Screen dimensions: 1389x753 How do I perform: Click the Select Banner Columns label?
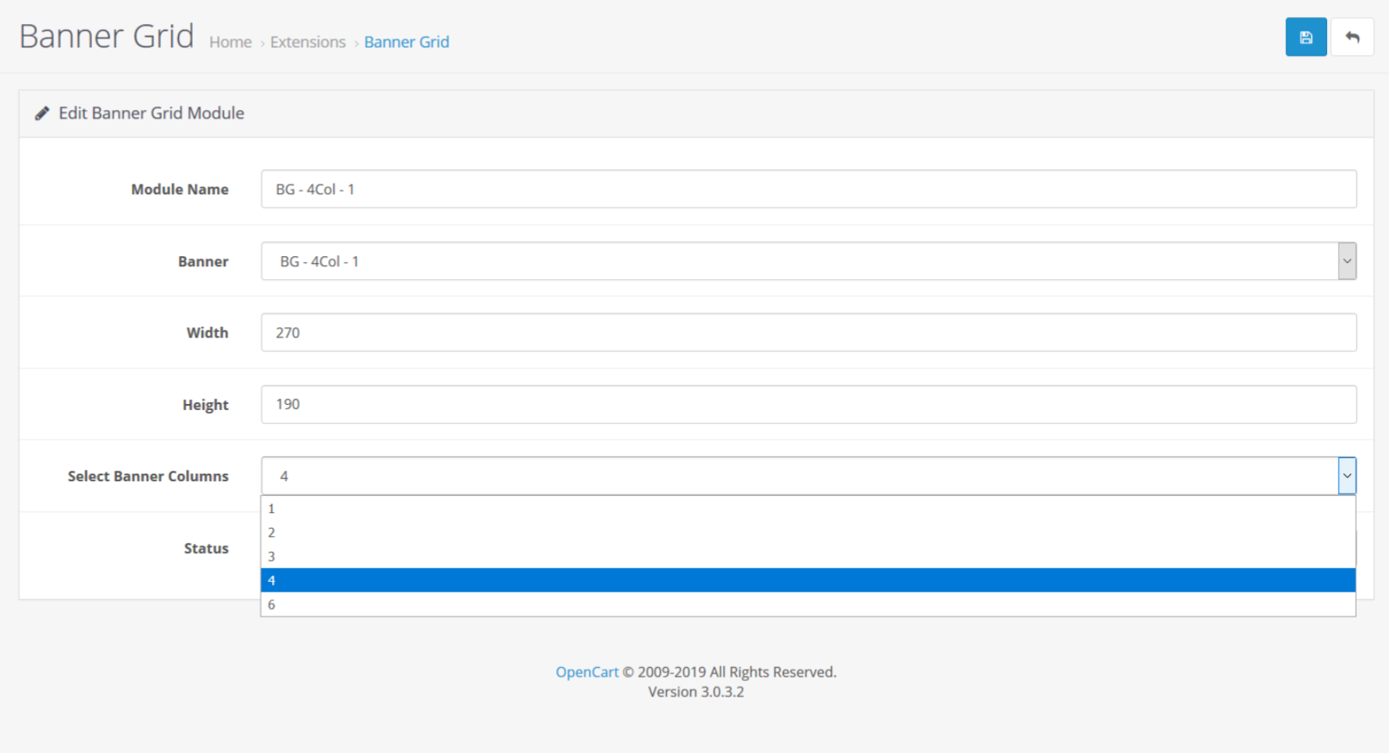coord(148,476)
